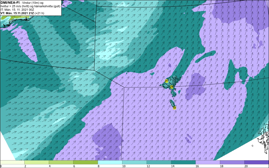Pick the olive green 6–8 m/s swatch
Viewport: 269px width, 168px height.
(86, 162)
